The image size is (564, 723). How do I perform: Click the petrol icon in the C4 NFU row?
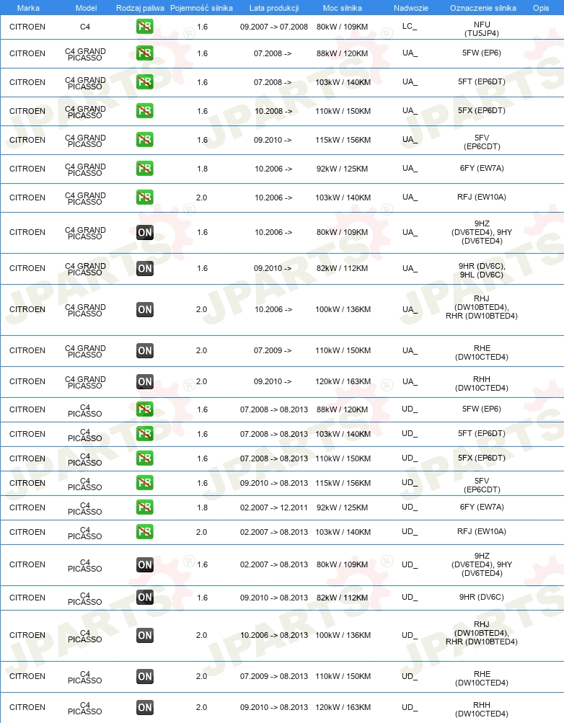[145, 27]
